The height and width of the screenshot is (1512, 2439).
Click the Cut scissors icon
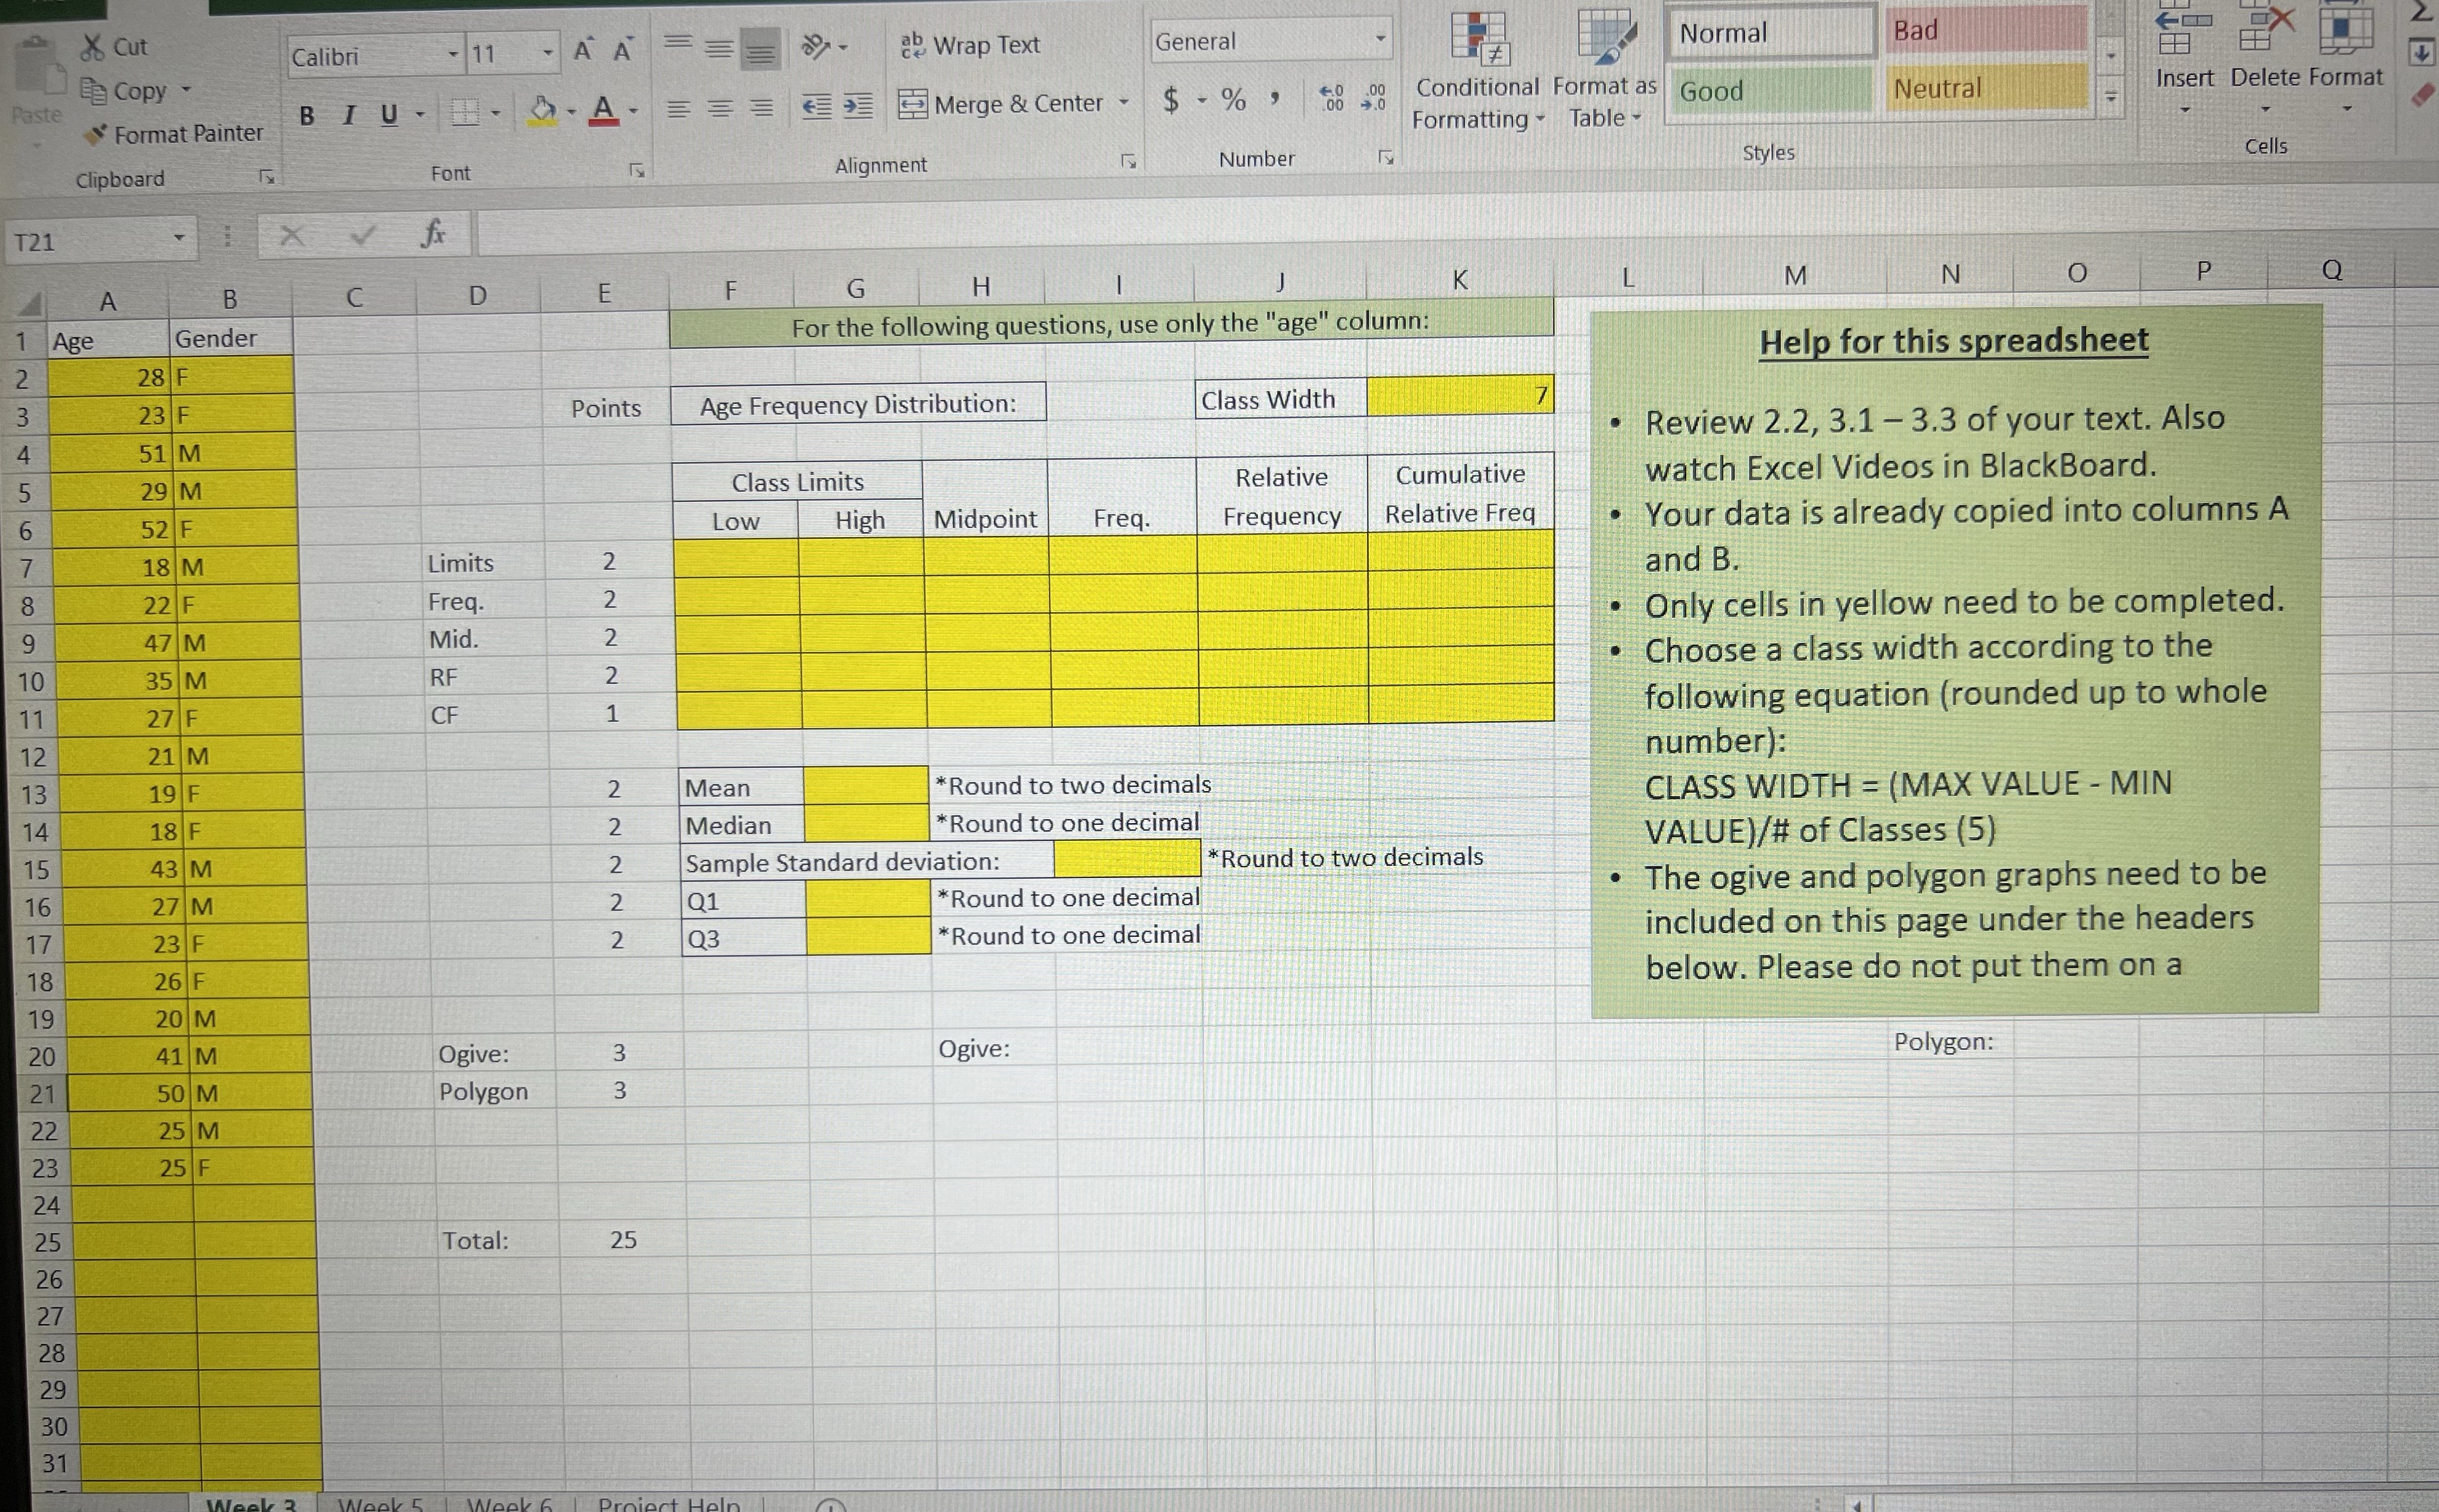[93, 46]
